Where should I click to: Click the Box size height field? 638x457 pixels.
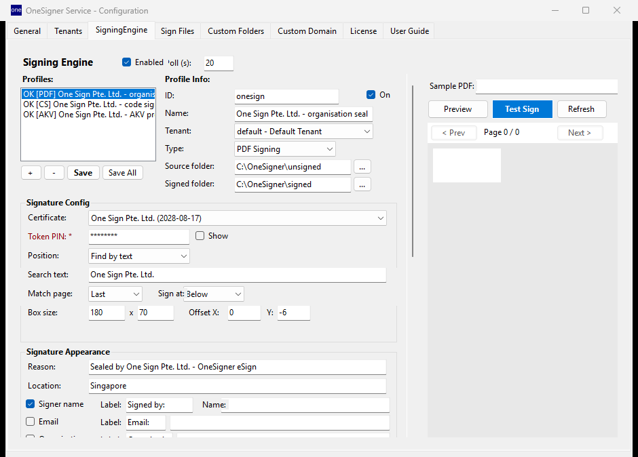[x=155, y=313]
